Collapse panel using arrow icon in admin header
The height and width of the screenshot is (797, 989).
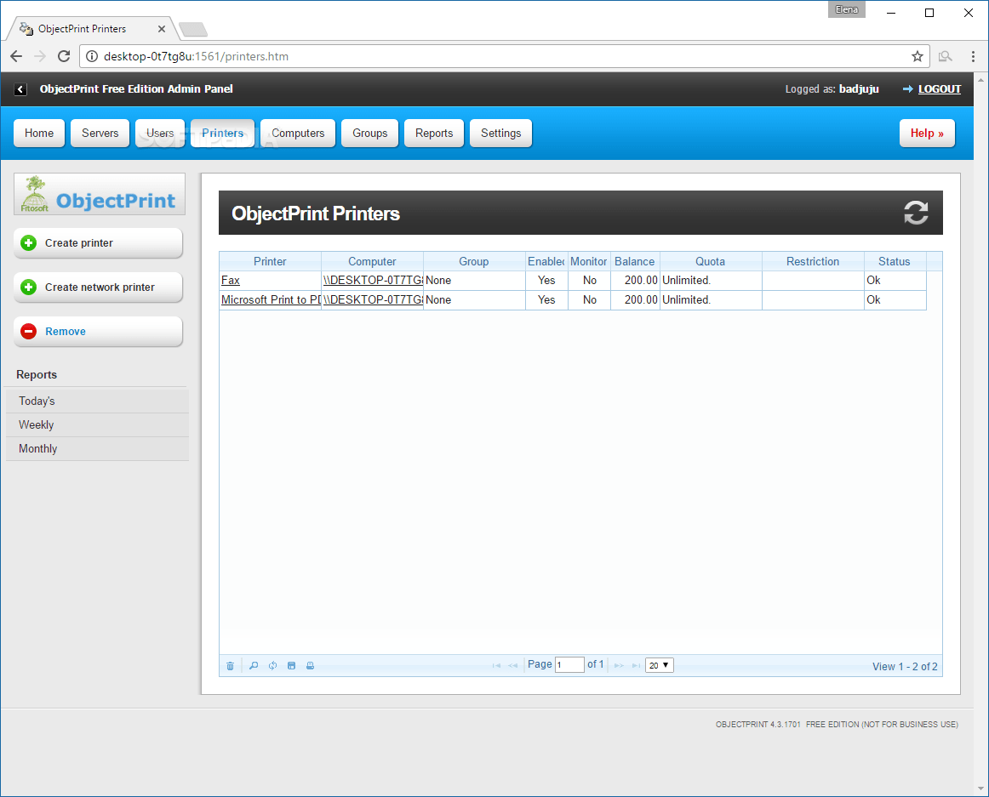[20, 89]
